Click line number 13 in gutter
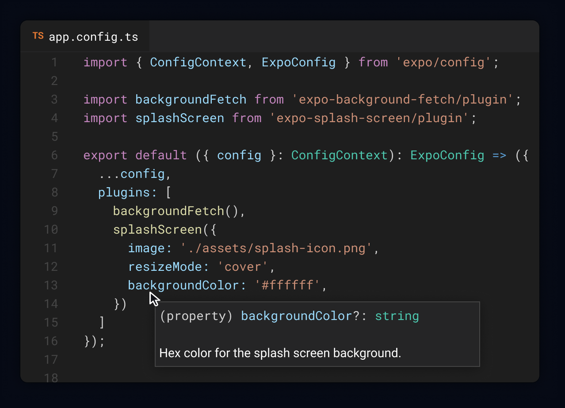565x408 pixels. coord(51,285)
